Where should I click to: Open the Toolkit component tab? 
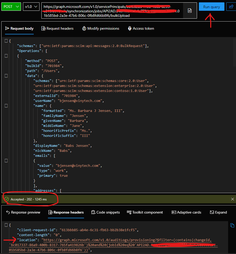145,212
